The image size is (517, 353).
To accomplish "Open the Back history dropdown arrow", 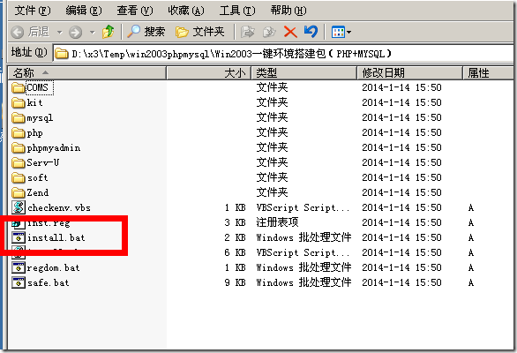I will pos(60,33).
